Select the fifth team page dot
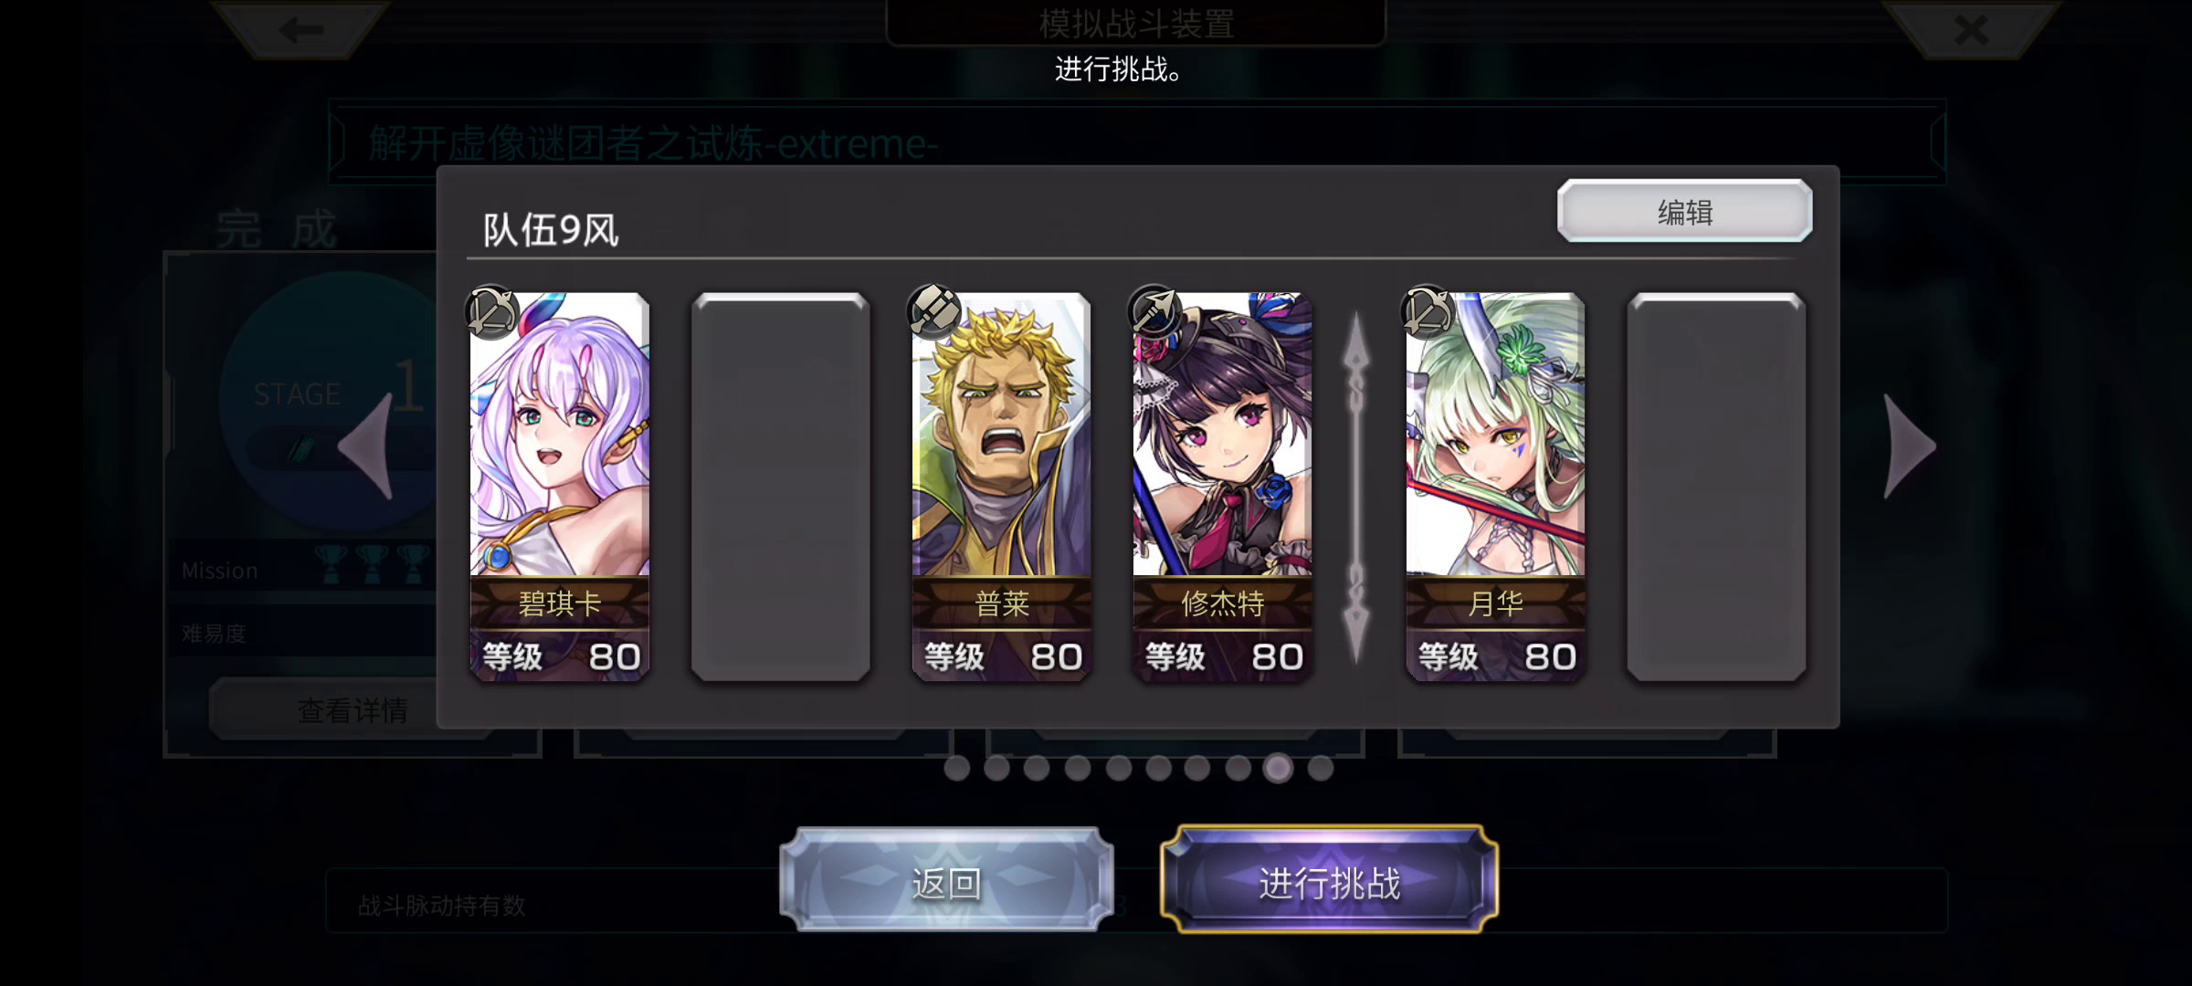The image size is (2192, 986). click(1118, 768)
